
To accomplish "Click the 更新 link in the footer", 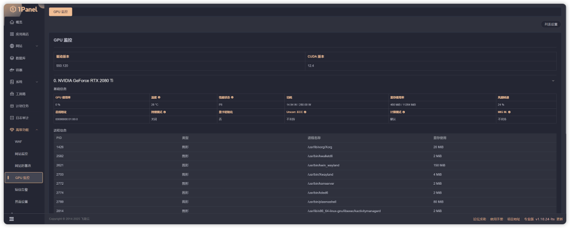I will tap(560, 219).
